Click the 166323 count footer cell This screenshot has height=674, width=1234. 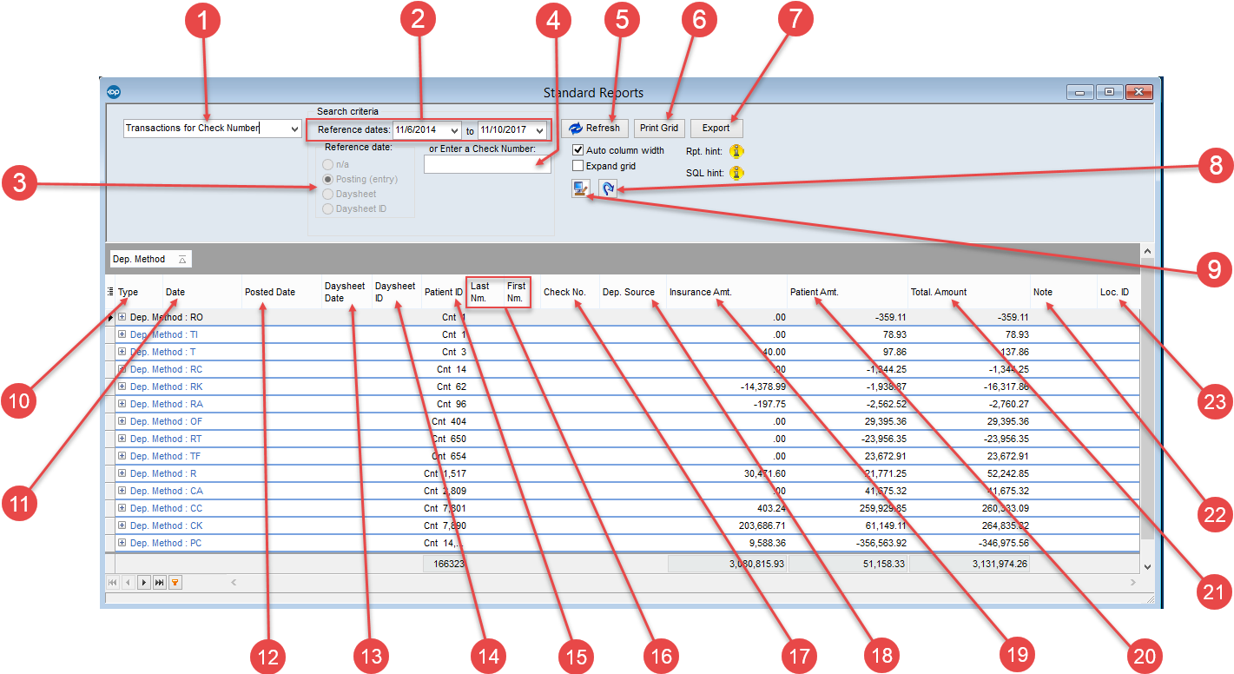[x=444, y=564]
